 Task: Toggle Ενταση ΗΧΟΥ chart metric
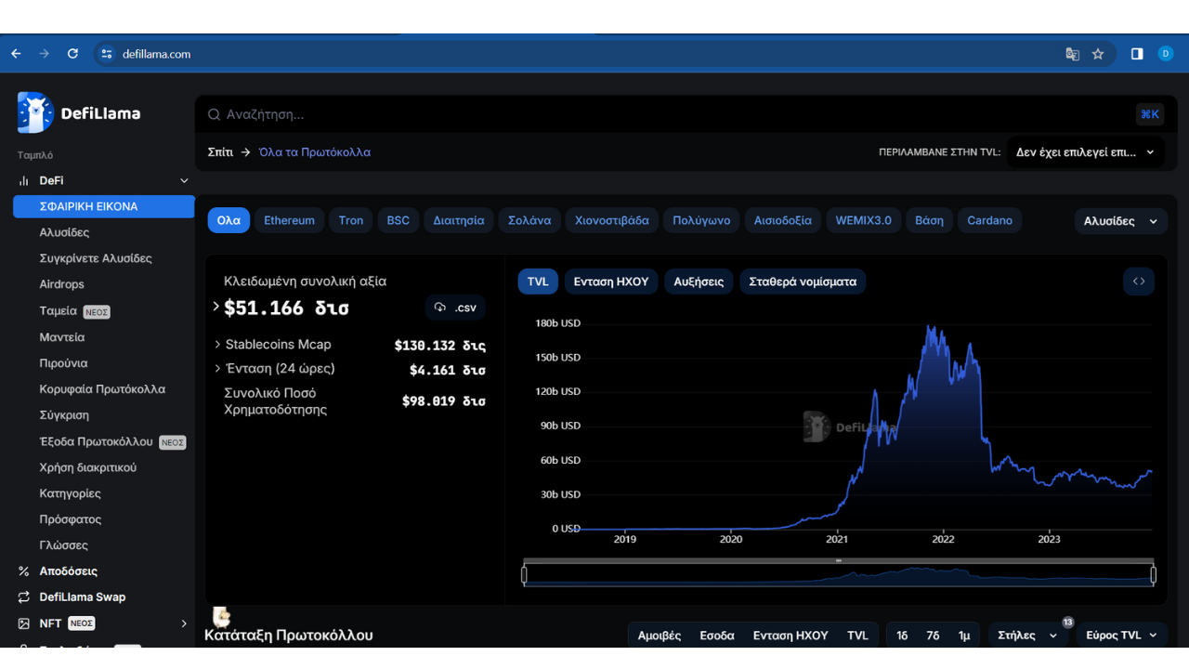pos(611,282)
